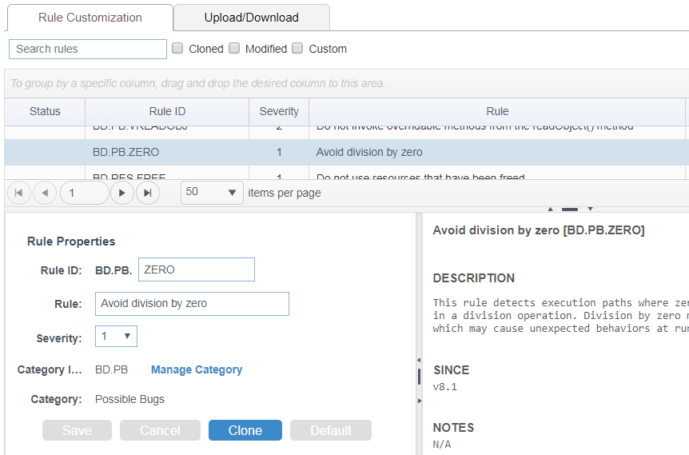Open the Manage Category link

[x=197, y=369]
